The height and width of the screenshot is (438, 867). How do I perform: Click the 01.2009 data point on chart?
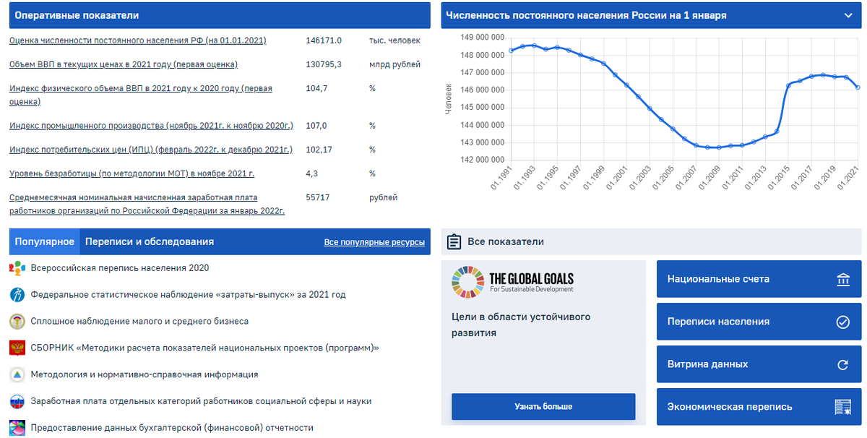tap(719, 147)
